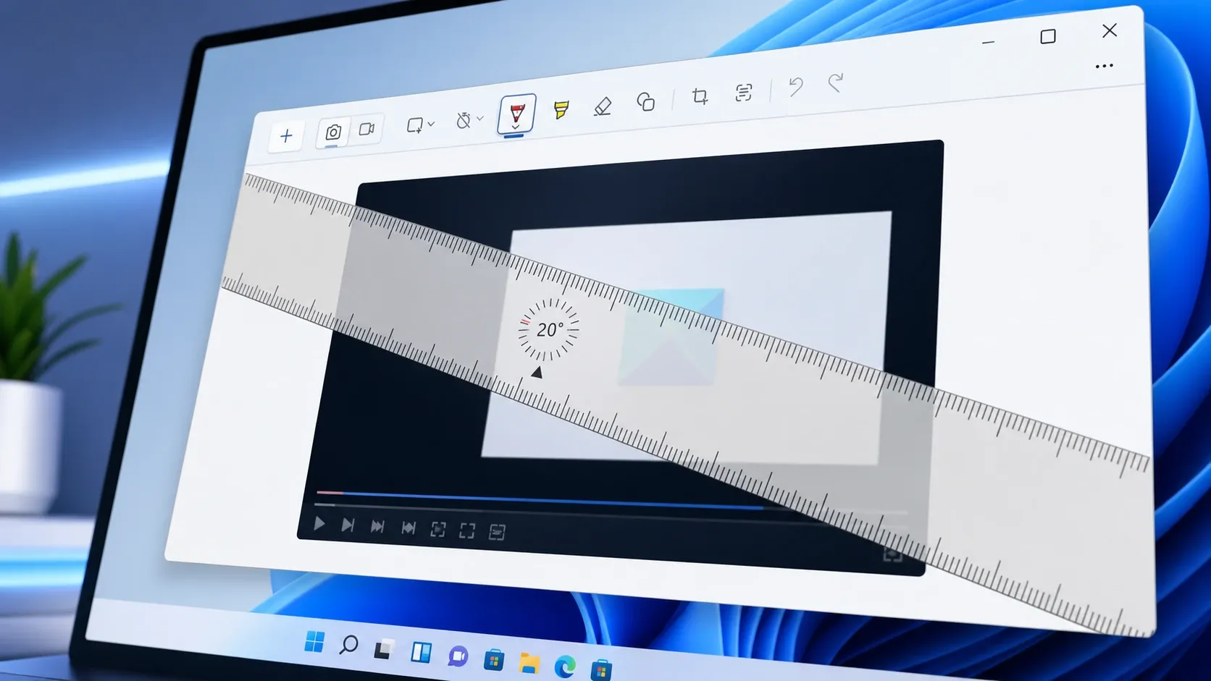Click the skip button with bars both sides
This screenshot has height=681, width=1211.
coord(408,528)
